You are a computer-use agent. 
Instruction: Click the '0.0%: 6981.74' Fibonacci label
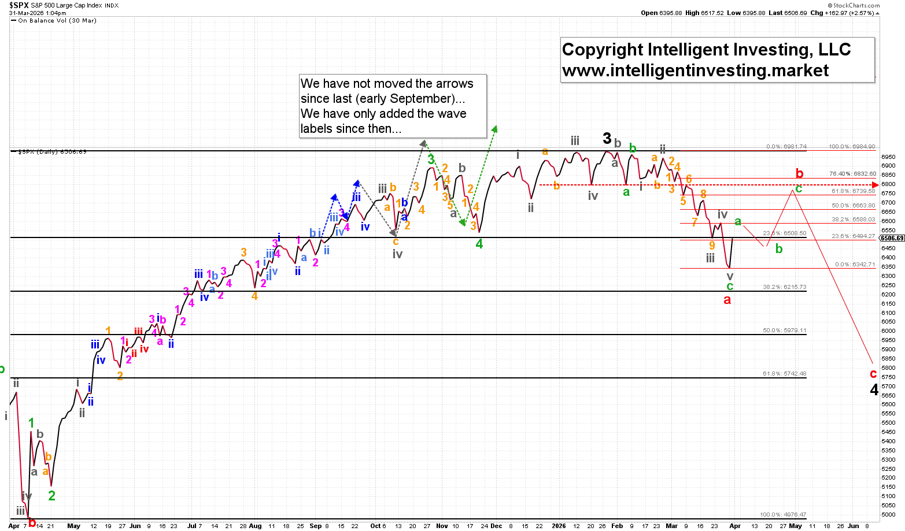(786, 147)
